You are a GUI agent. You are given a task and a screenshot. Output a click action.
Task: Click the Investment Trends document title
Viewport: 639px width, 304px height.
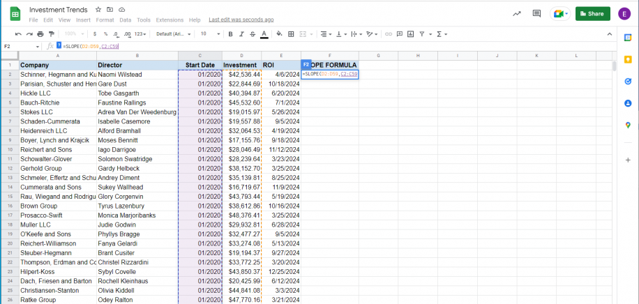pos(59,9)
